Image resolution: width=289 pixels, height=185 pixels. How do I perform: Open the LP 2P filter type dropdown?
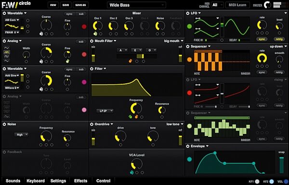tap(105, 111)
